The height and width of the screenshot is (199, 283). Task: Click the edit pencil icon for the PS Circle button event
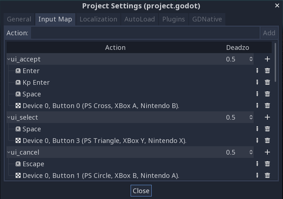click(x=257, y=175)
